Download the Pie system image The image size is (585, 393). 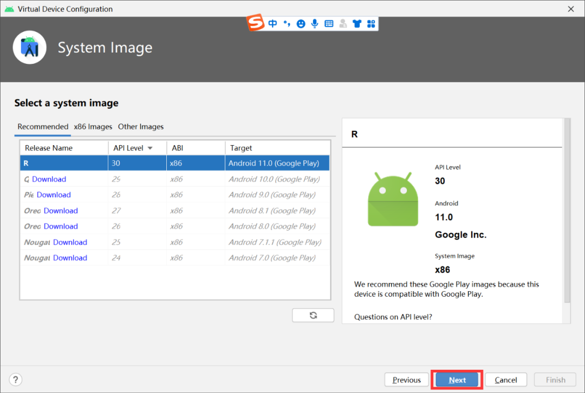(54, 195)
